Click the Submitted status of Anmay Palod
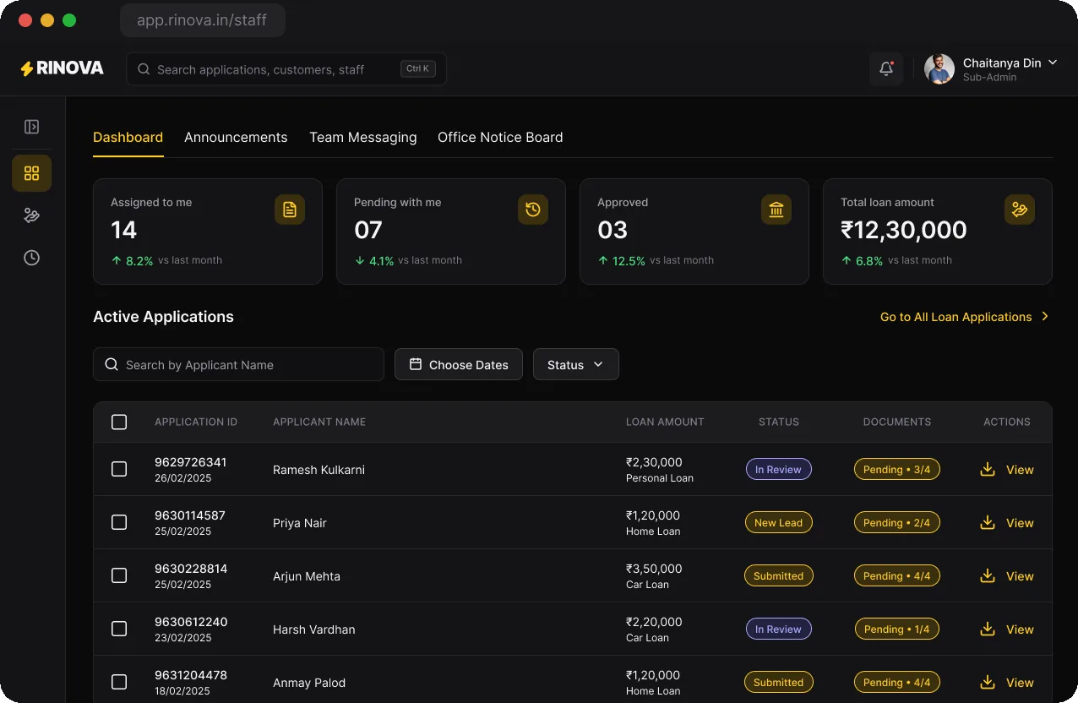 pos(779,682)
